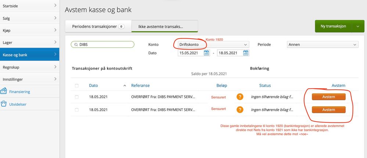Click Avstem button for first DIBS transaction

(329, 97)
